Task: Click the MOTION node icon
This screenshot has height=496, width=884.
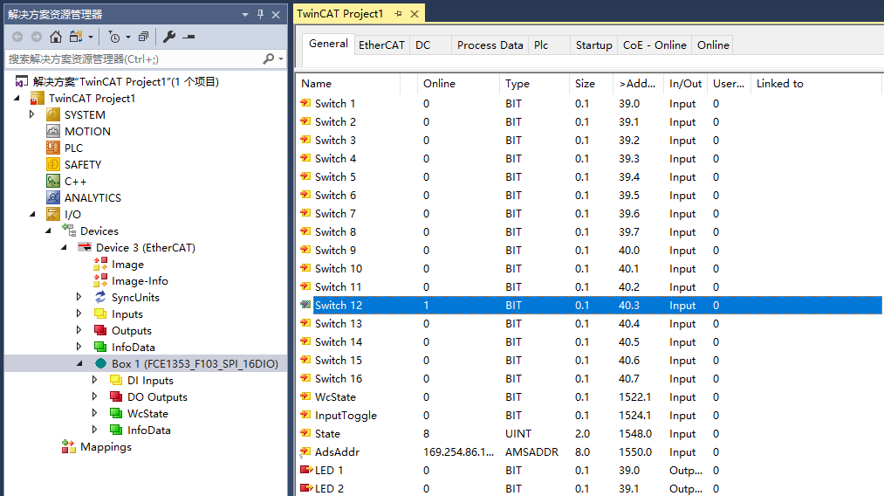Action: 53,132
